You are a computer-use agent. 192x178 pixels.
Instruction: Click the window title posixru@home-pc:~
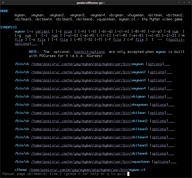[91, 3]
